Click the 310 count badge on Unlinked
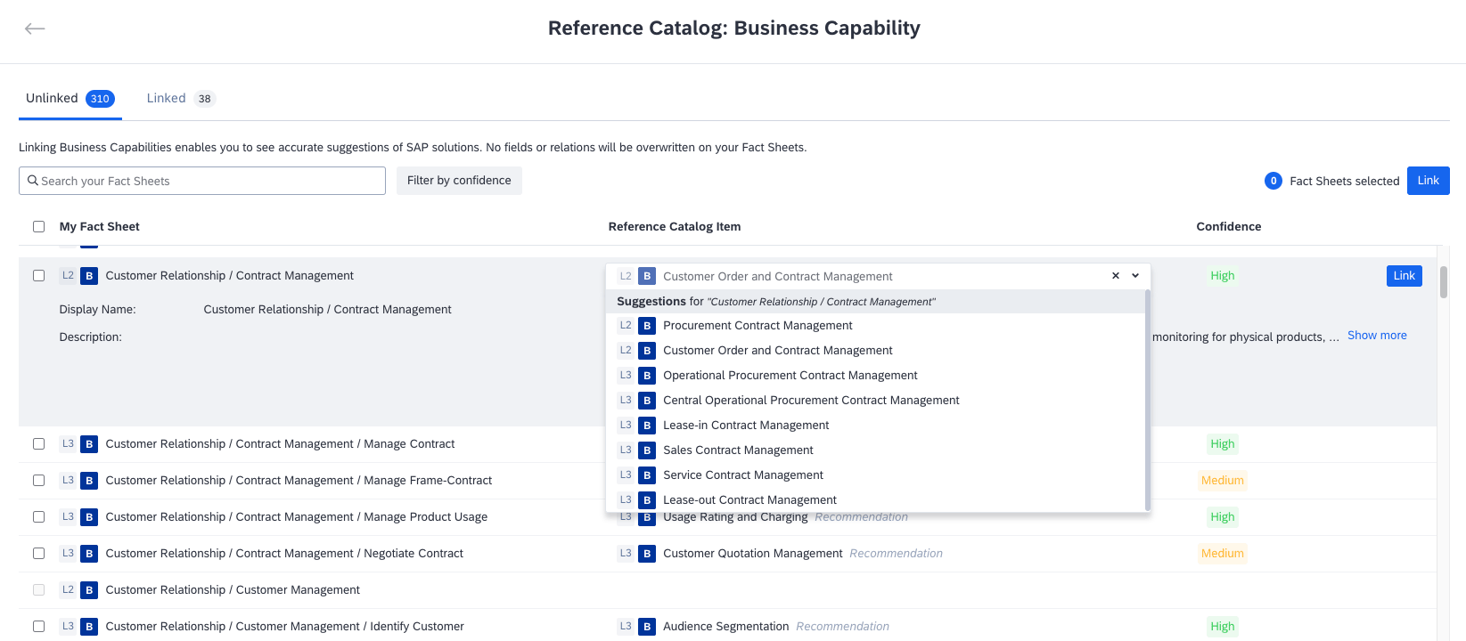The image size is (1466, 641). tap(100, 99)
